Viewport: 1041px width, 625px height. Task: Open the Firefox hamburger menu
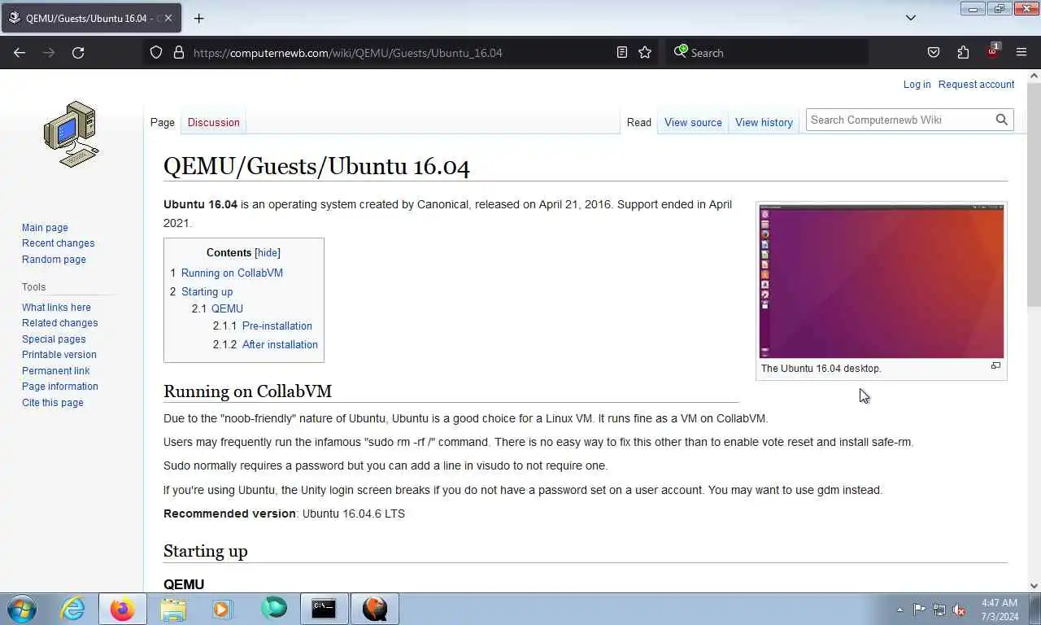[1021, 53]
